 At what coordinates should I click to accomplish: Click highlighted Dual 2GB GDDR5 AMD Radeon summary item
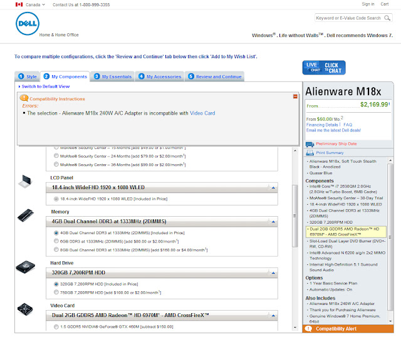pyautogui.click(x=346, y=232)
